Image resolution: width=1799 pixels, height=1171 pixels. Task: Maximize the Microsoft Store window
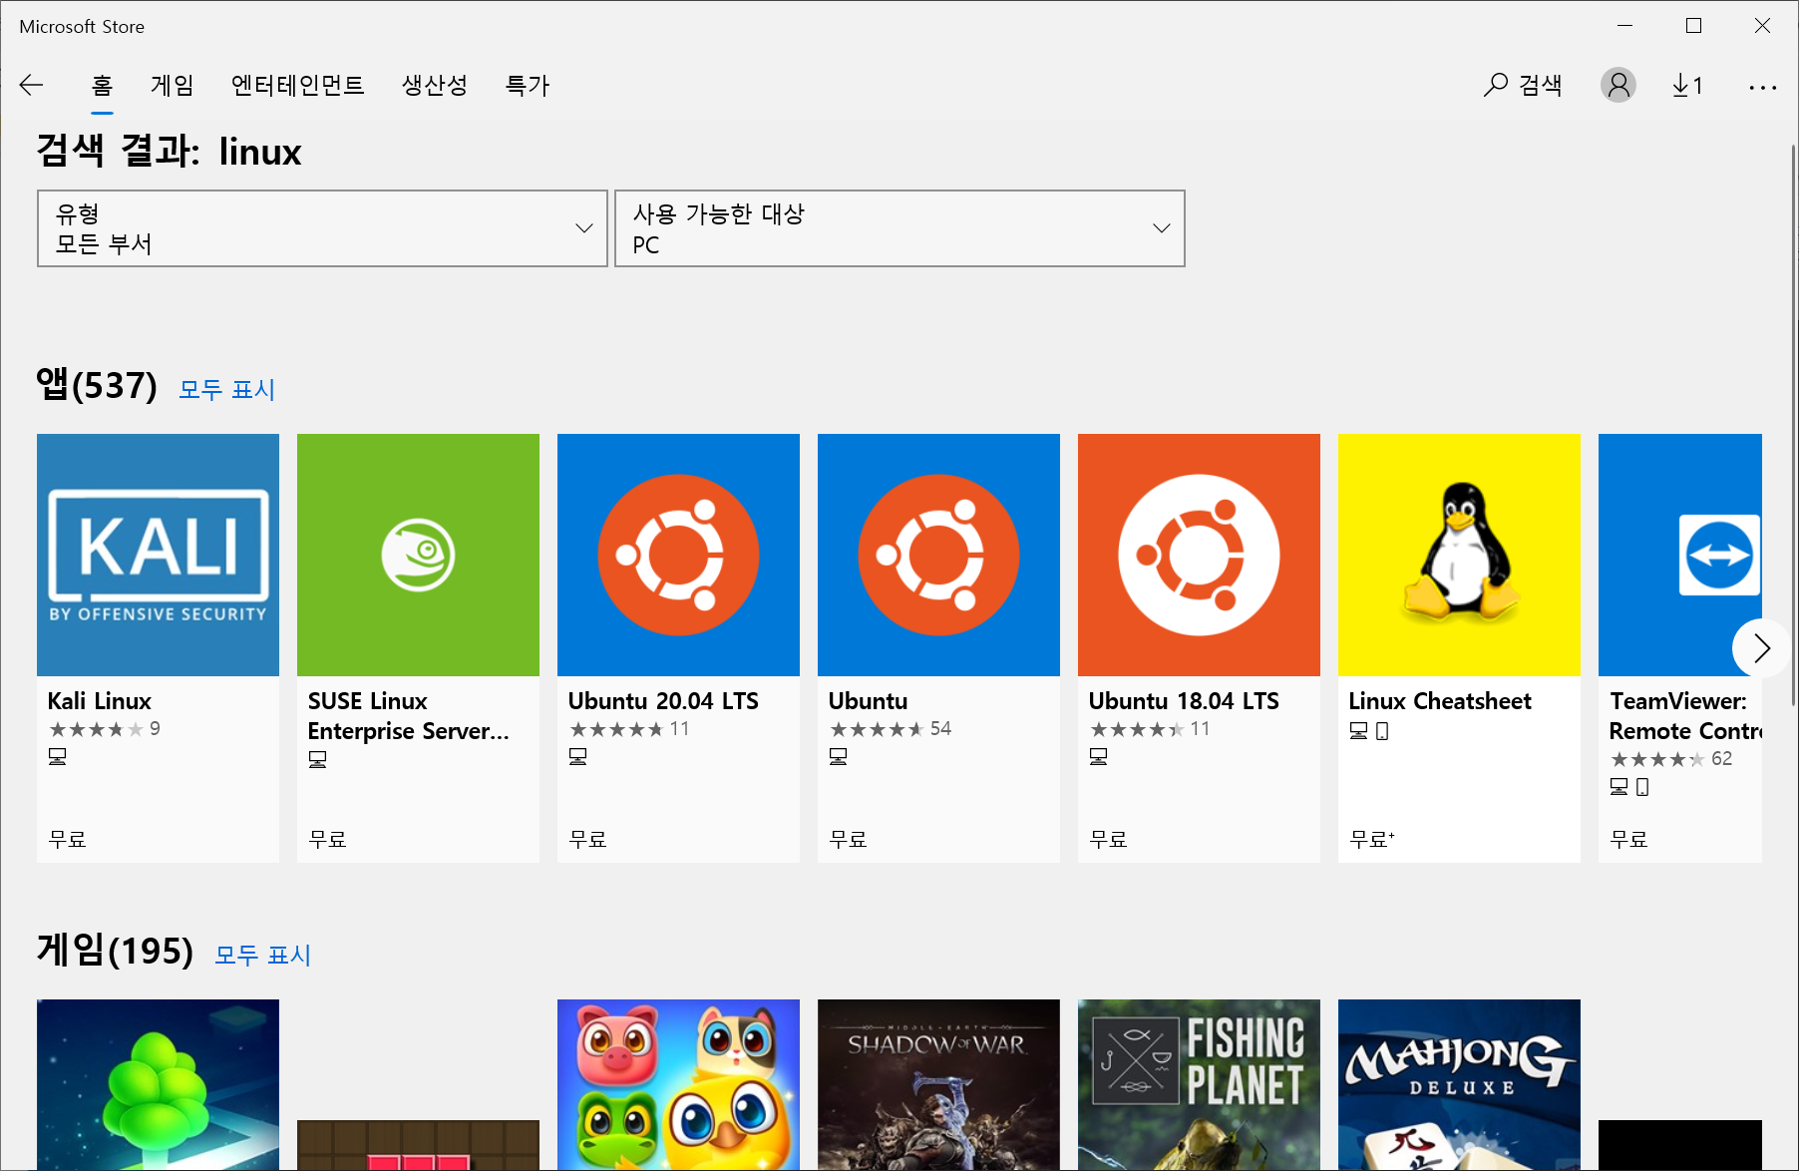coord(1693,26)
